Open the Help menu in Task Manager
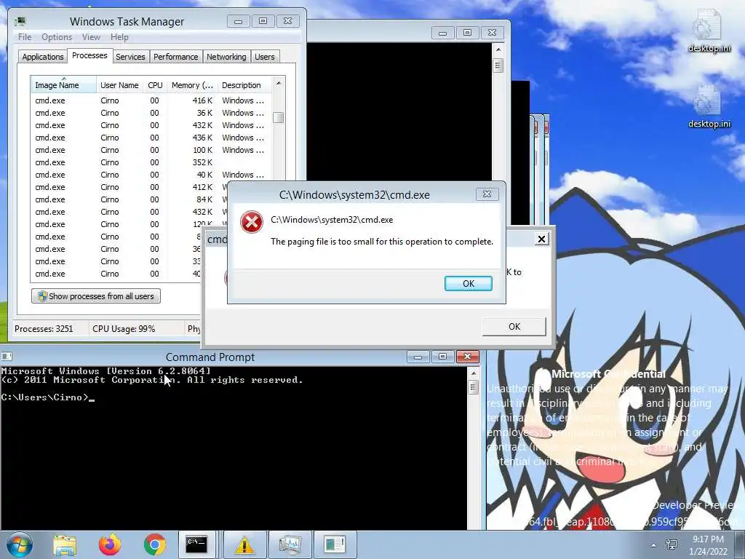This screenshot has width=745, height=559. coord(119,37)
